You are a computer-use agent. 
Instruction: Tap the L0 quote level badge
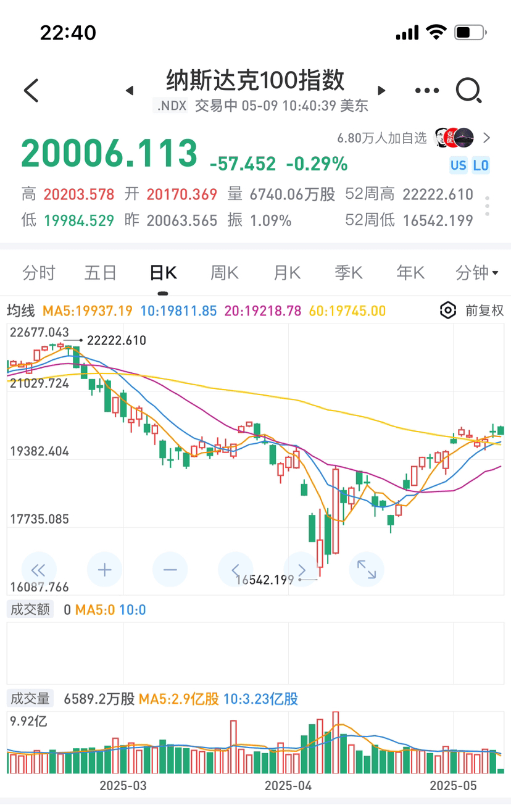481,165
